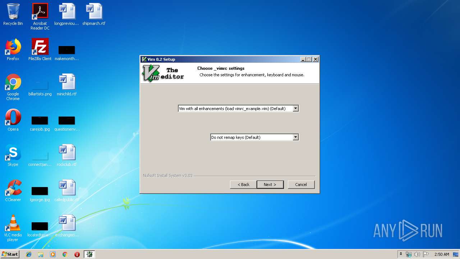This screenshot has height=259, width=460.
Task: Click the Chrome icon in the taskbar
Action: pos(65,254)
